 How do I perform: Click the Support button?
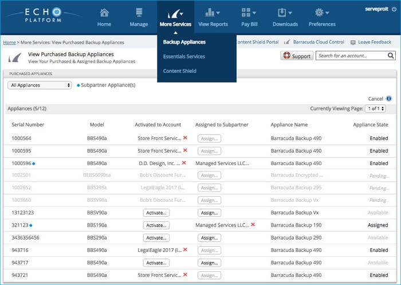tap(297, 56)
